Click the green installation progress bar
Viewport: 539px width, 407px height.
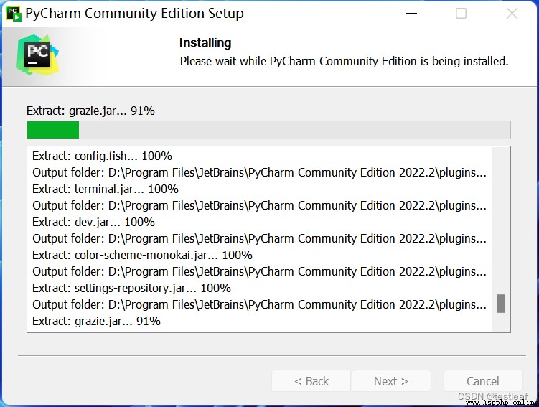(x=268, y=130)
